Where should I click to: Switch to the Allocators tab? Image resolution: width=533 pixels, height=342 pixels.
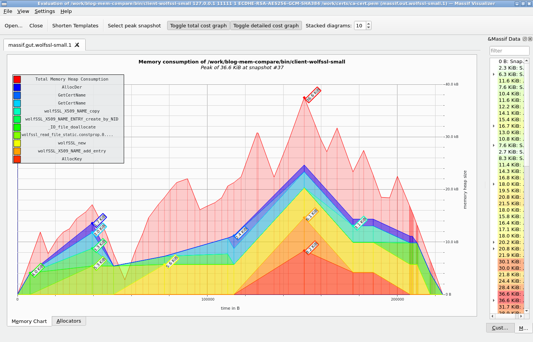tap(69, 321)
